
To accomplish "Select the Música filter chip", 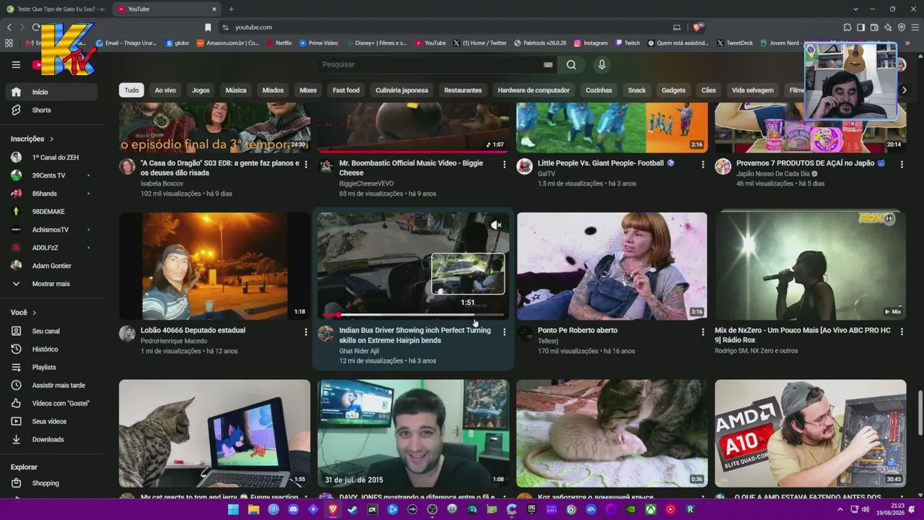I will coord(236,90).
